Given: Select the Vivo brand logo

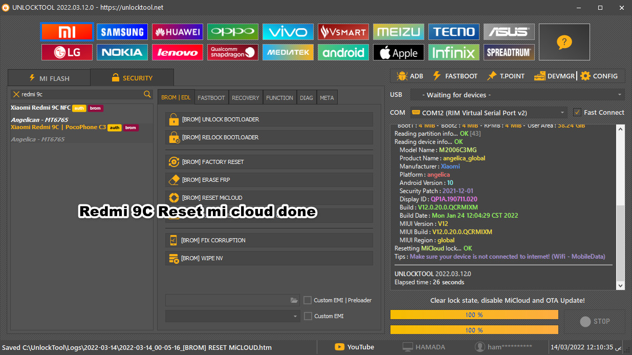Looking at the screenshot, I should [288, 32].
